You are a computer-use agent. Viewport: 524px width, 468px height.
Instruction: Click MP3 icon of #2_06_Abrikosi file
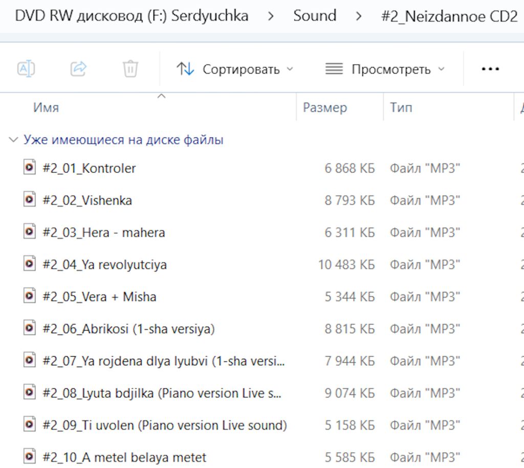[29, 328]
